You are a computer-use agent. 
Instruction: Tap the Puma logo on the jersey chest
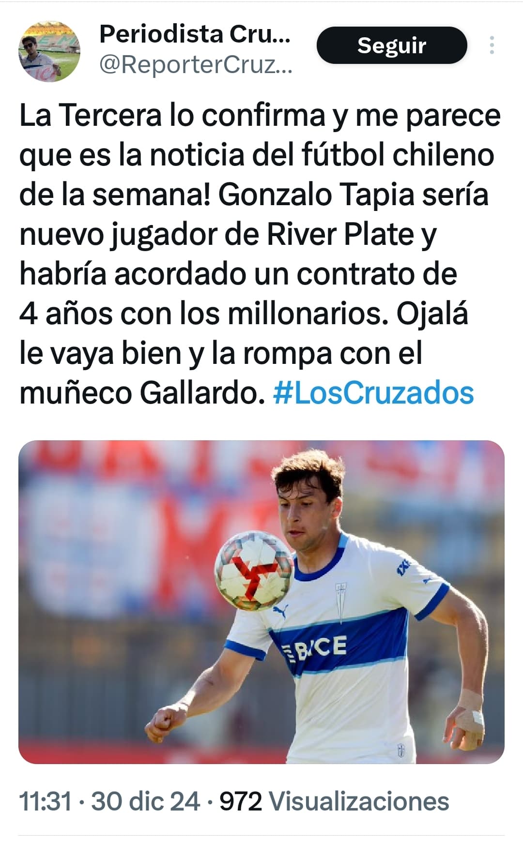pos(280,610)
